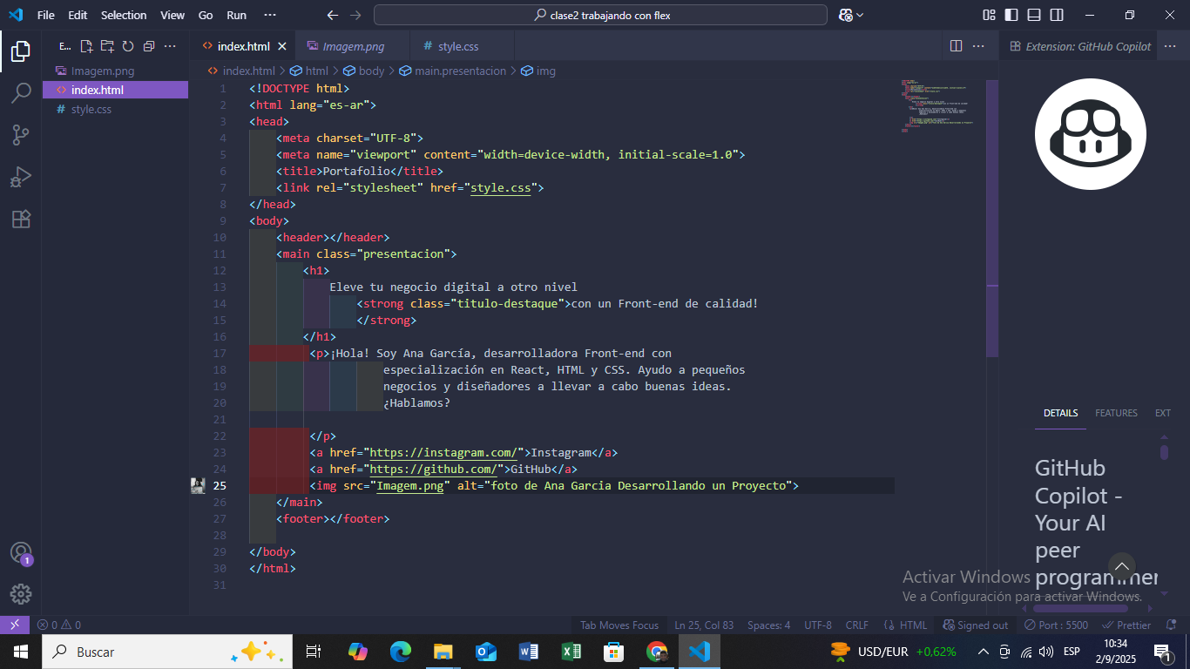Click the command center search box
The width and height of the screenshot is (1190, 669).
click(x=600, y=15)
